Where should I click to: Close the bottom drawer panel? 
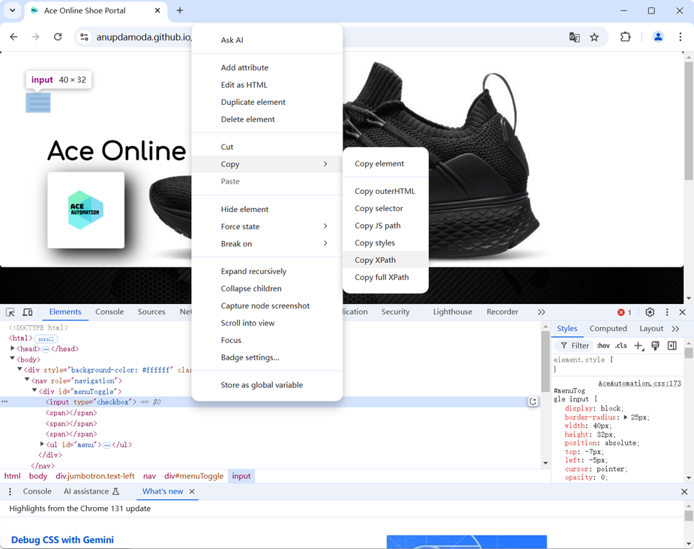[684, 491]
